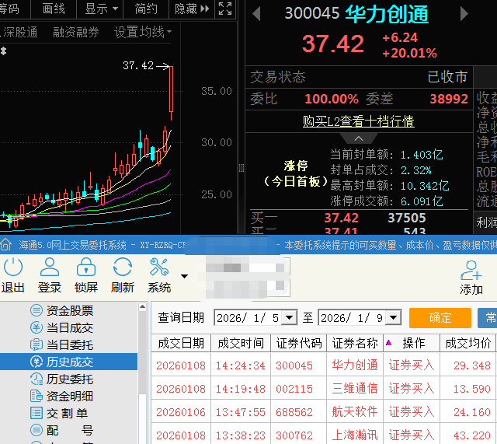This screenshot has width=497, height=444.
Task: Click 航天软件 row name
Action: coord(355,411)
